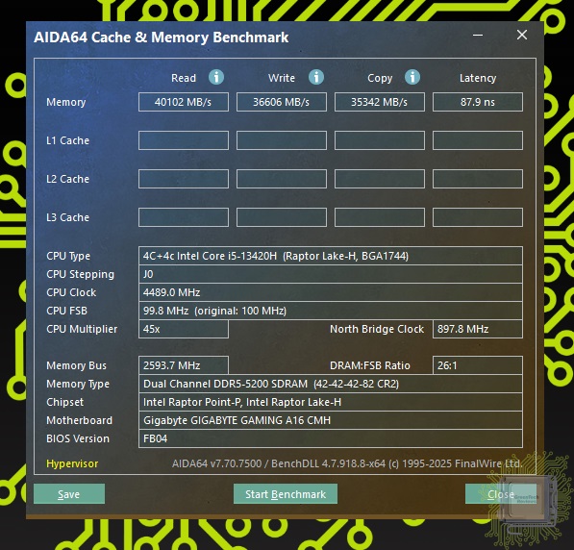Click the empty L3 Cache write field

click(x=282, y=217)
